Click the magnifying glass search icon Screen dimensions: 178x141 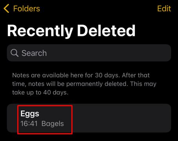tap(15, 53)
